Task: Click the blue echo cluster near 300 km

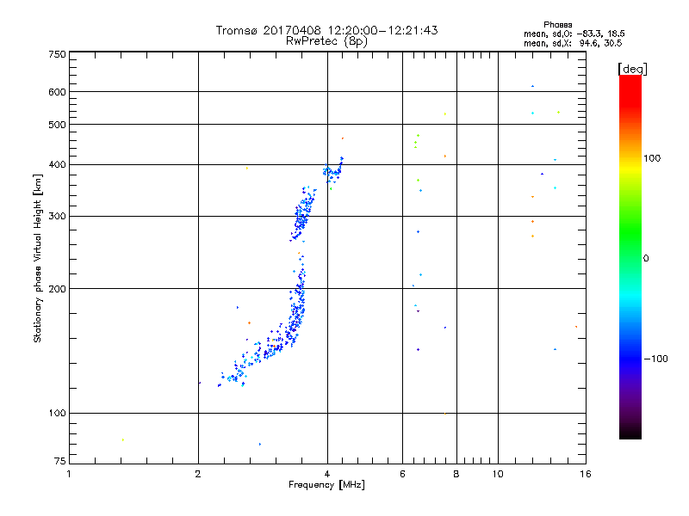Action: coord(303,213)
